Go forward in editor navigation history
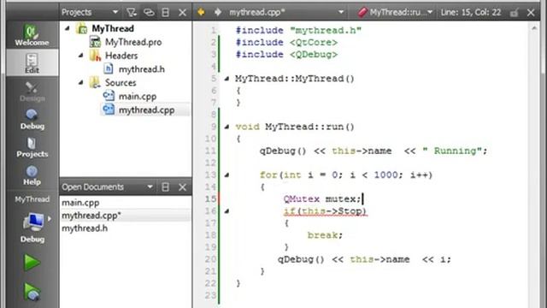 [x=218, y=12]
